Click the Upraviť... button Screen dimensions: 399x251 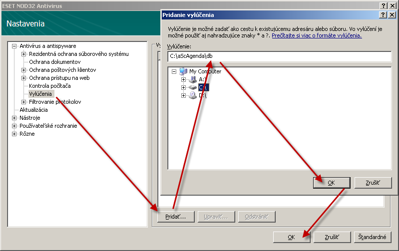[216, 217]
